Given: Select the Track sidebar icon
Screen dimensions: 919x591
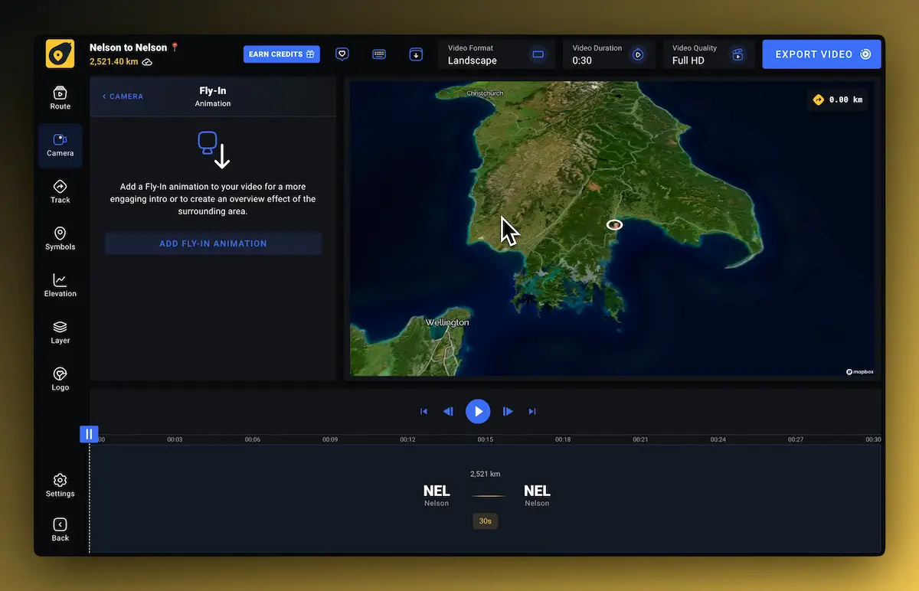Looking at the screenshot, I should click(x=60, y=191).
